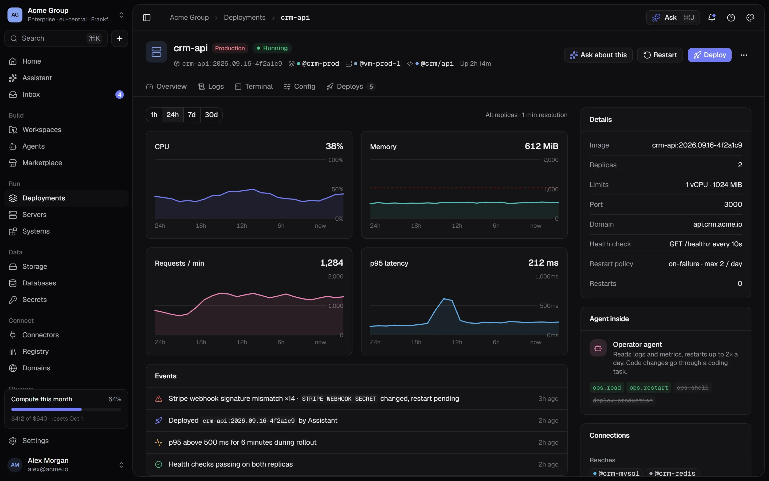
Task: Select the 1h time range
Action: [x=154, y=115]
